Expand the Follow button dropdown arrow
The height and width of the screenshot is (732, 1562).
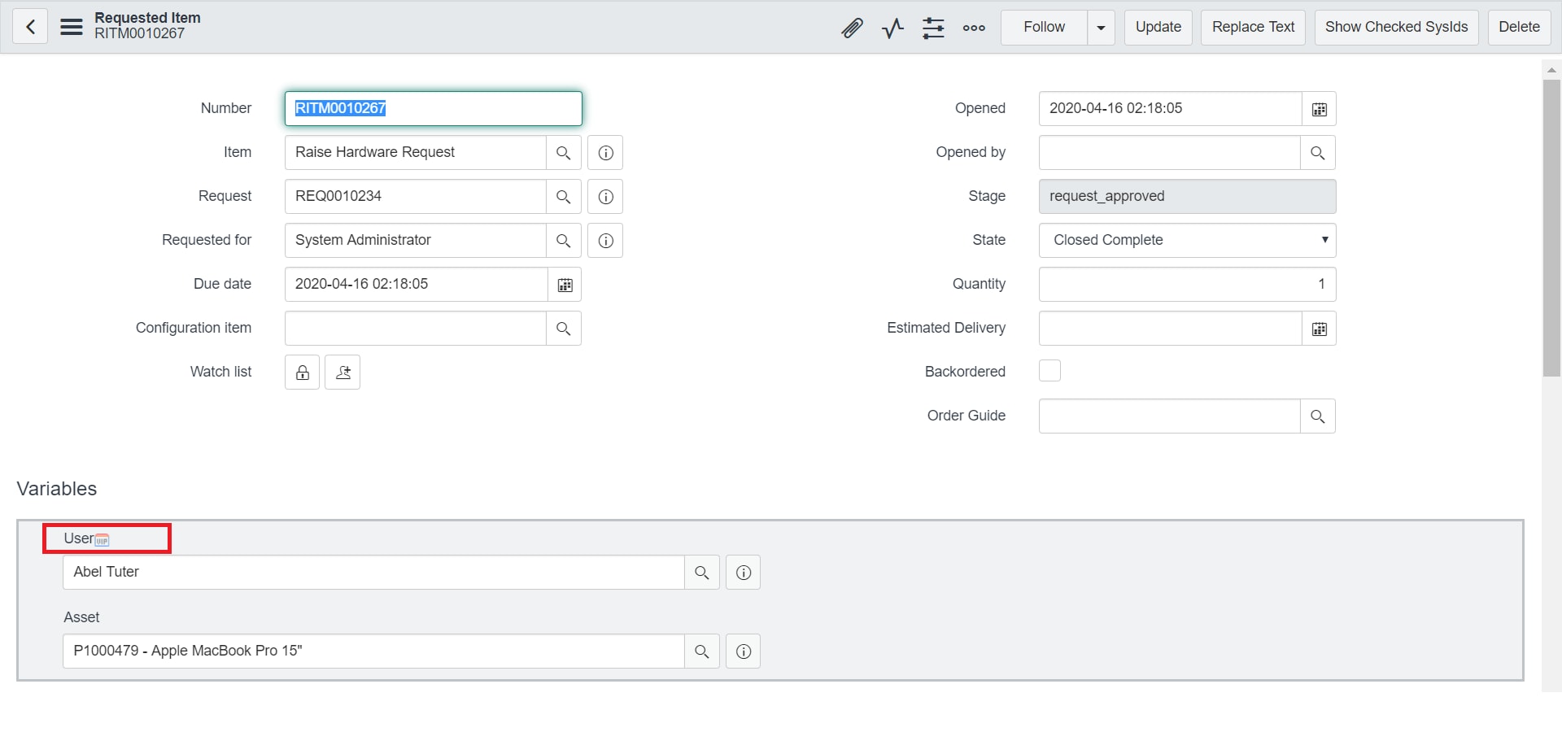(x=1101, y=27)
